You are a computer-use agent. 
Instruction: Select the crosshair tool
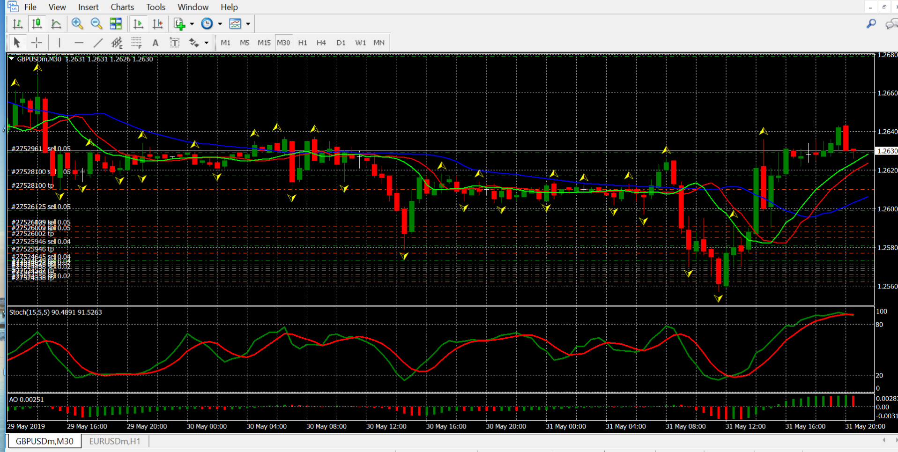click(37, 43)
